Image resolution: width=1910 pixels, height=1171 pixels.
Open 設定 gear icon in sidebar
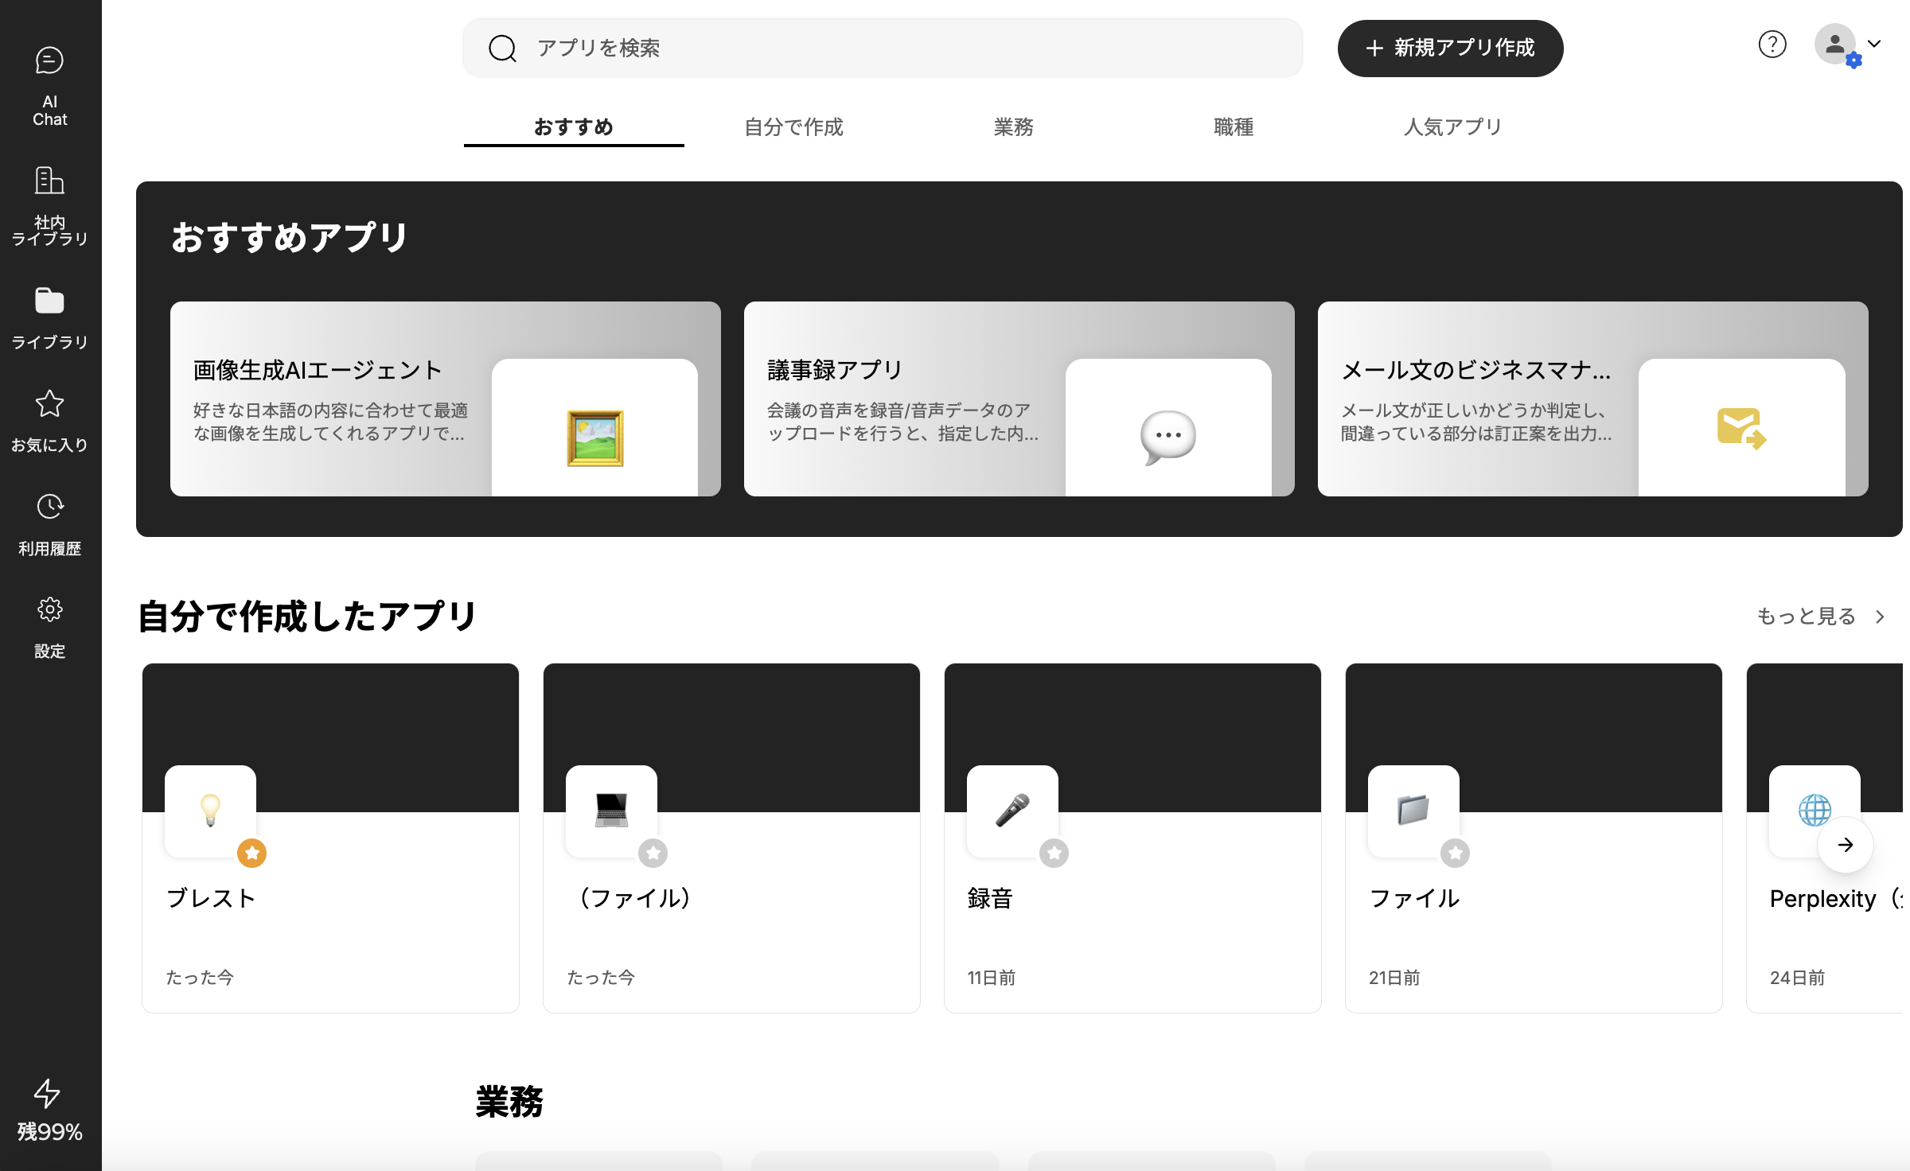49,610
